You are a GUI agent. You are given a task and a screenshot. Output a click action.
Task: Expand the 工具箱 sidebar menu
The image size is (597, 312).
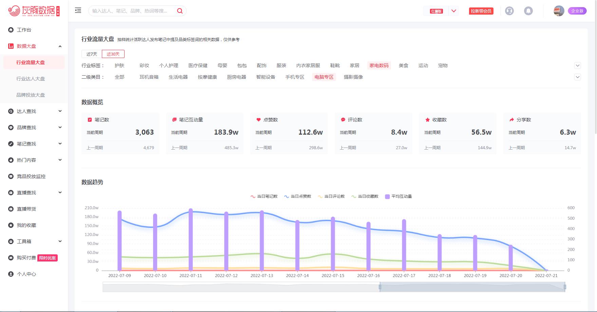tap(60, 241)
